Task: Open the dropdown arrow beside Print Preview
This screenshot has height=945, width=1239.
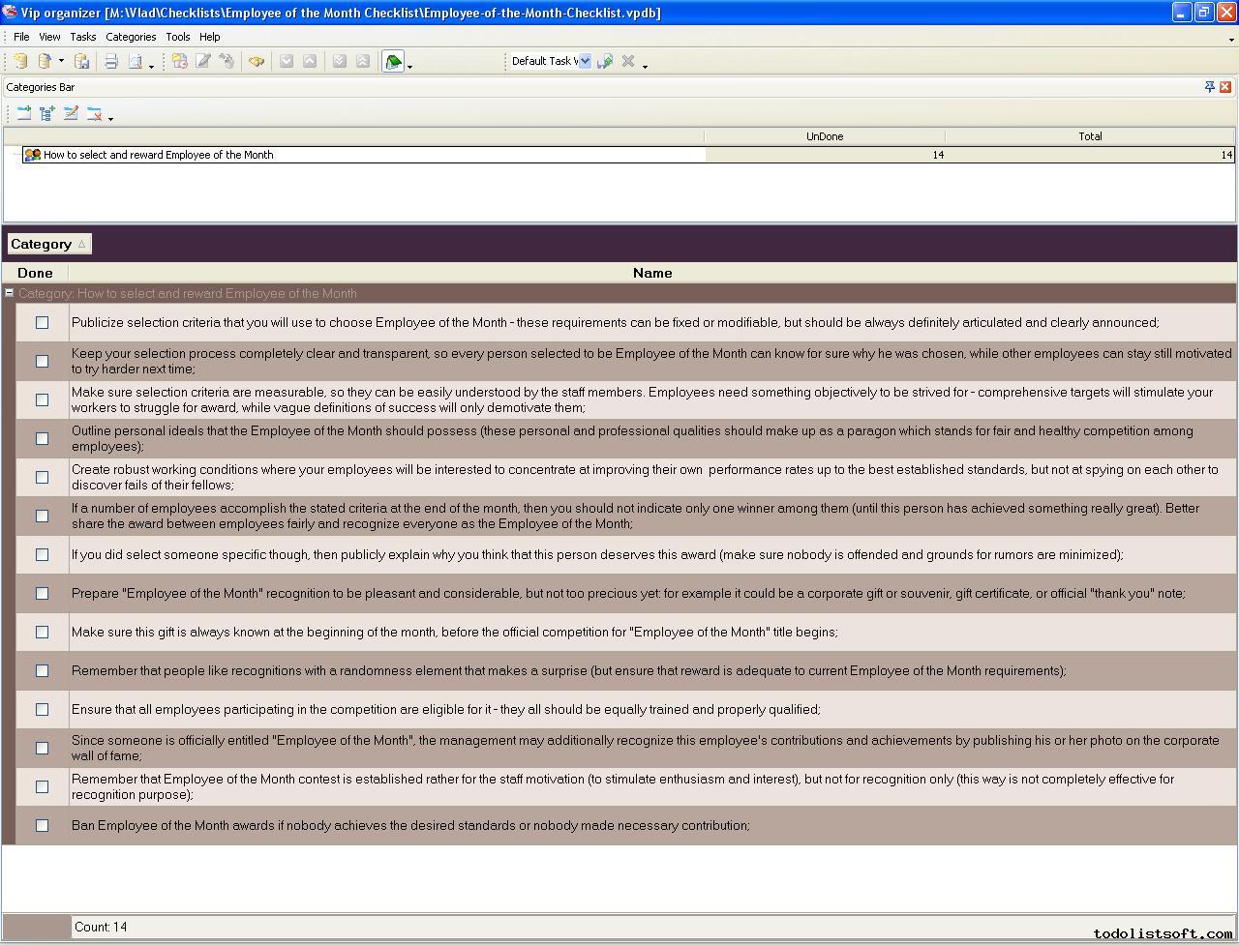Action: click(x=151, y=65)
